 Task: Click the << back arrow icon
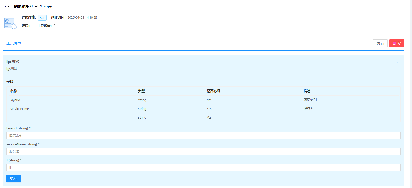tap(8, 6)
